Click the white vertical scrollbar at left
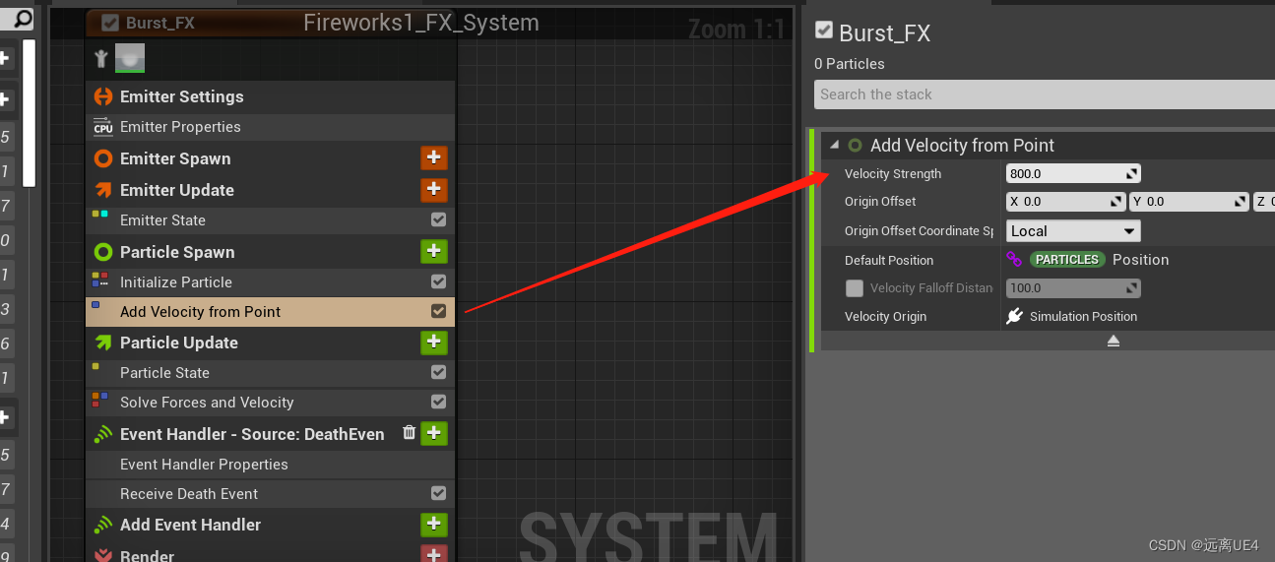 (30, 112)
